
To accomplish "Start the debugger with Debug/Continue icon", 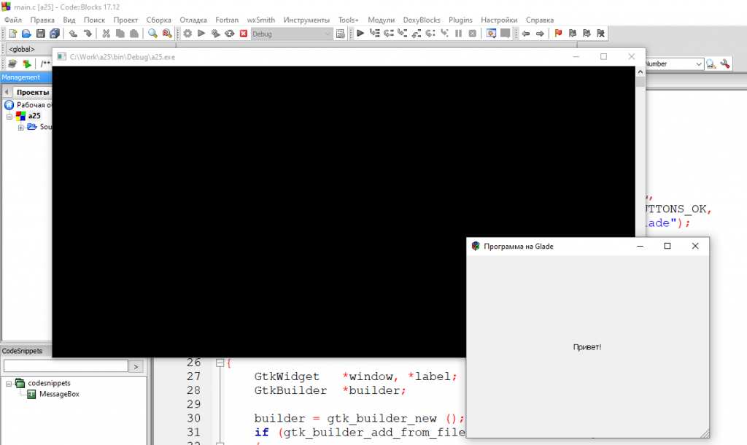I will (x=360, y=34).
